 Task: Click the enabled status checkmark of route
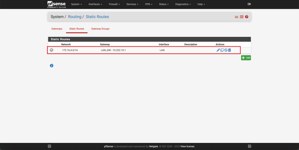click(52, 50)
